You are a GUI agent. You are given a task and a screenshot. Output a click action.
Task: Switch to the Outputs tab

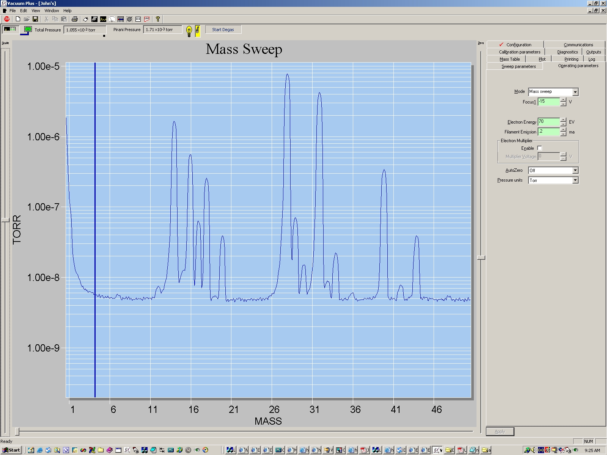[x=593, y=52]
